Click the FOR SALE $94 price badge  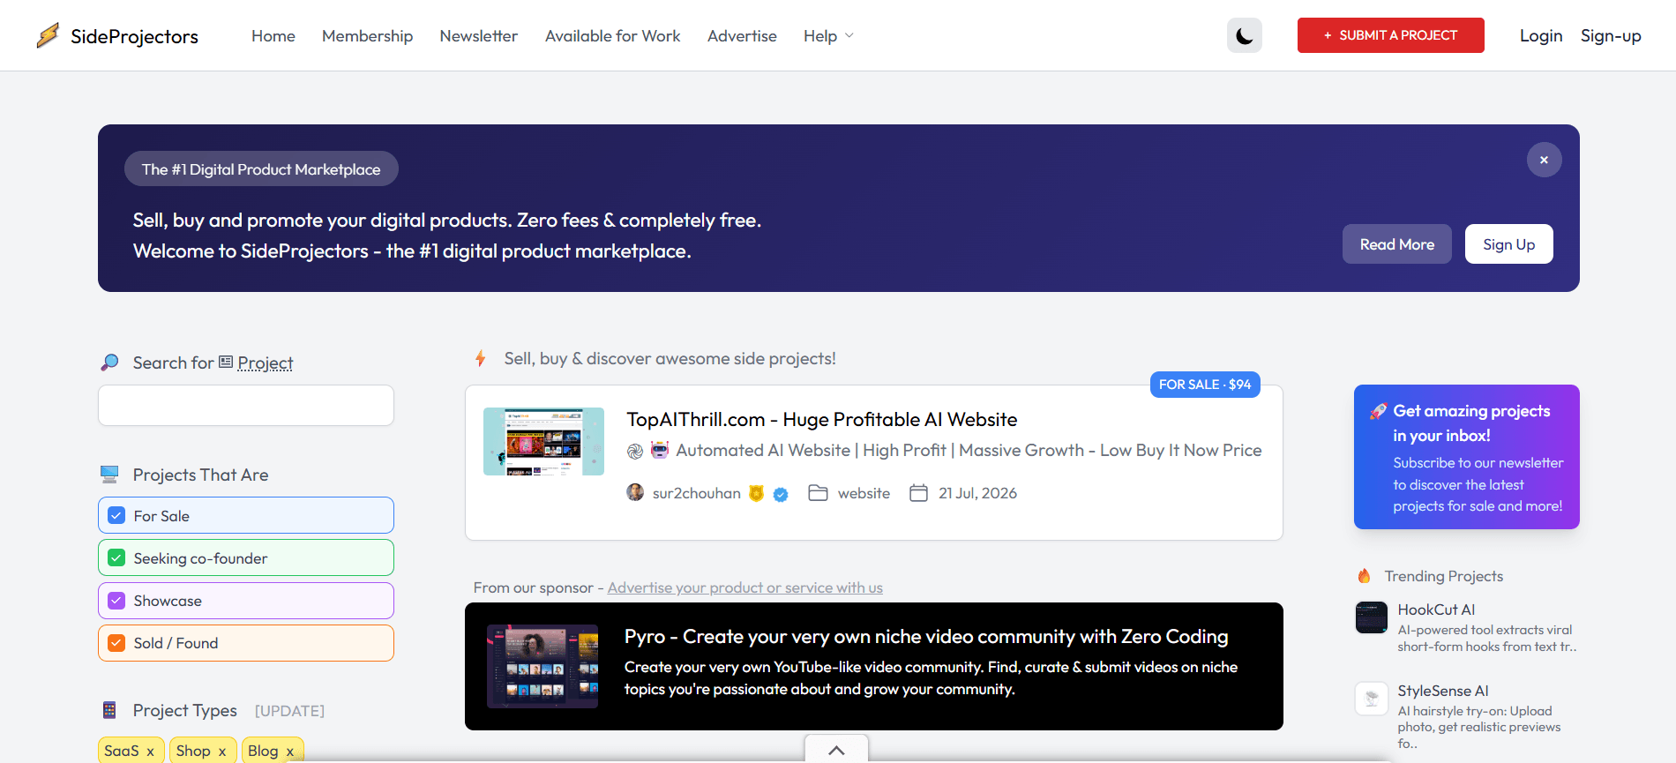tap(1205, 385)
